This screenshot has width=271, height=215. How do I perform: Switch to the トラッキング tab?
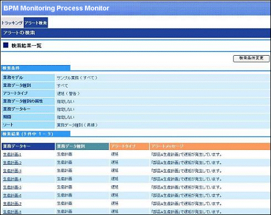(12, 23)
